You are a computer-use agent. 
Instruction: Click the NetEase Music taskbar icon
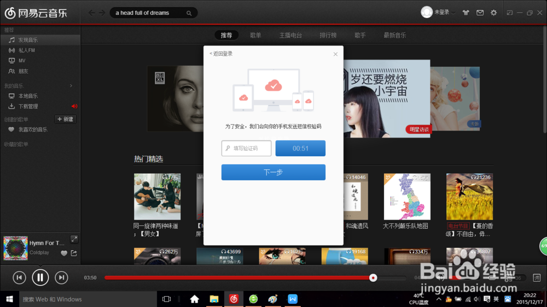234,299
